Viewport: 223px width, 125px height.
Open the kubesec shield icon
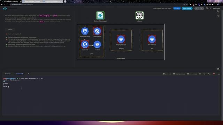(x=139, y=15)
